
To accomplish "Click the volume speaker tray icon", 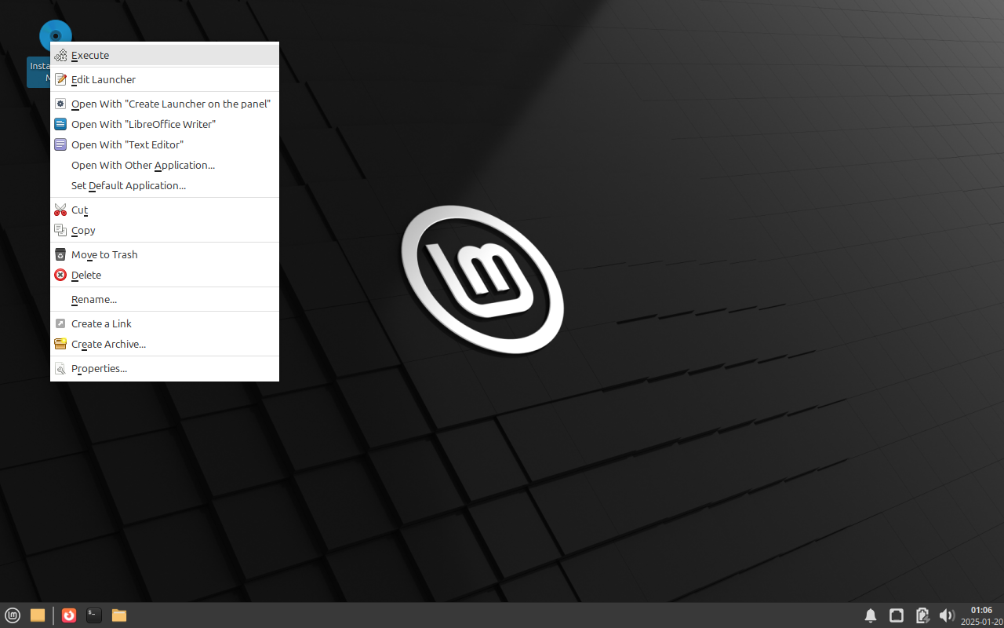I will point(947,615).
